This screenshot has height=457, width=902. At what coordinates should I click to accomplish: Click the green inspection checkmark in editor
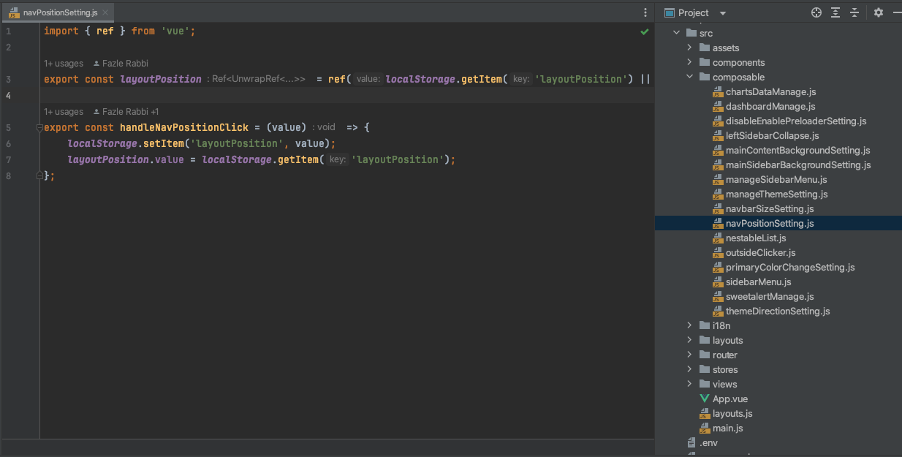click(644, 31)
